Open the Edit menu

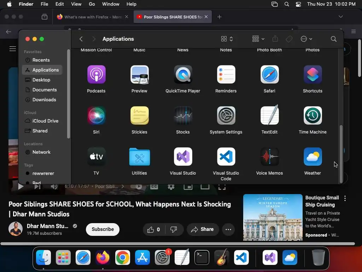(x=59, y=4)
